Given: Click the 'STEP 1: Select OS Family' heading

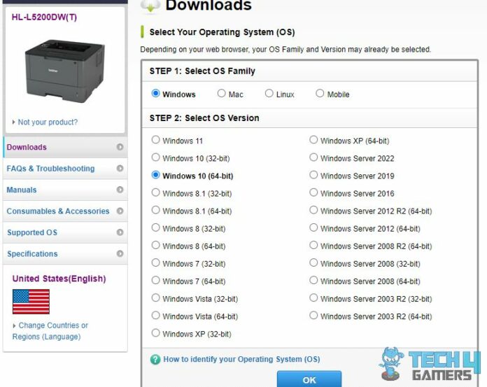Looking at the screenshot, I should click(202, 71).
